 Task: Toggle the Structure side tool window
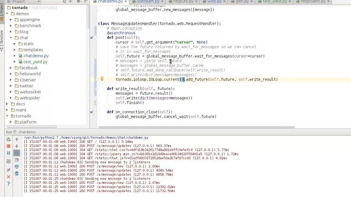pos(2,40)
